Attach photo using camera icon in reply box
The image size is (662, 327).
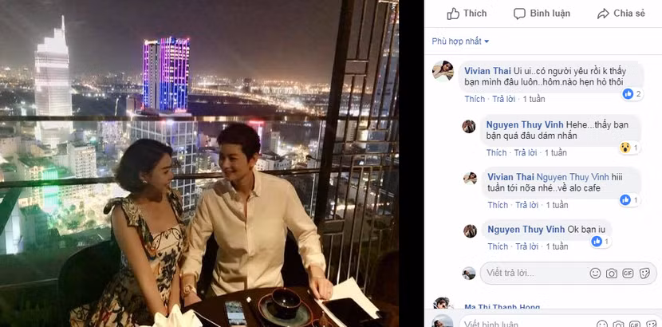pos(612,274)
